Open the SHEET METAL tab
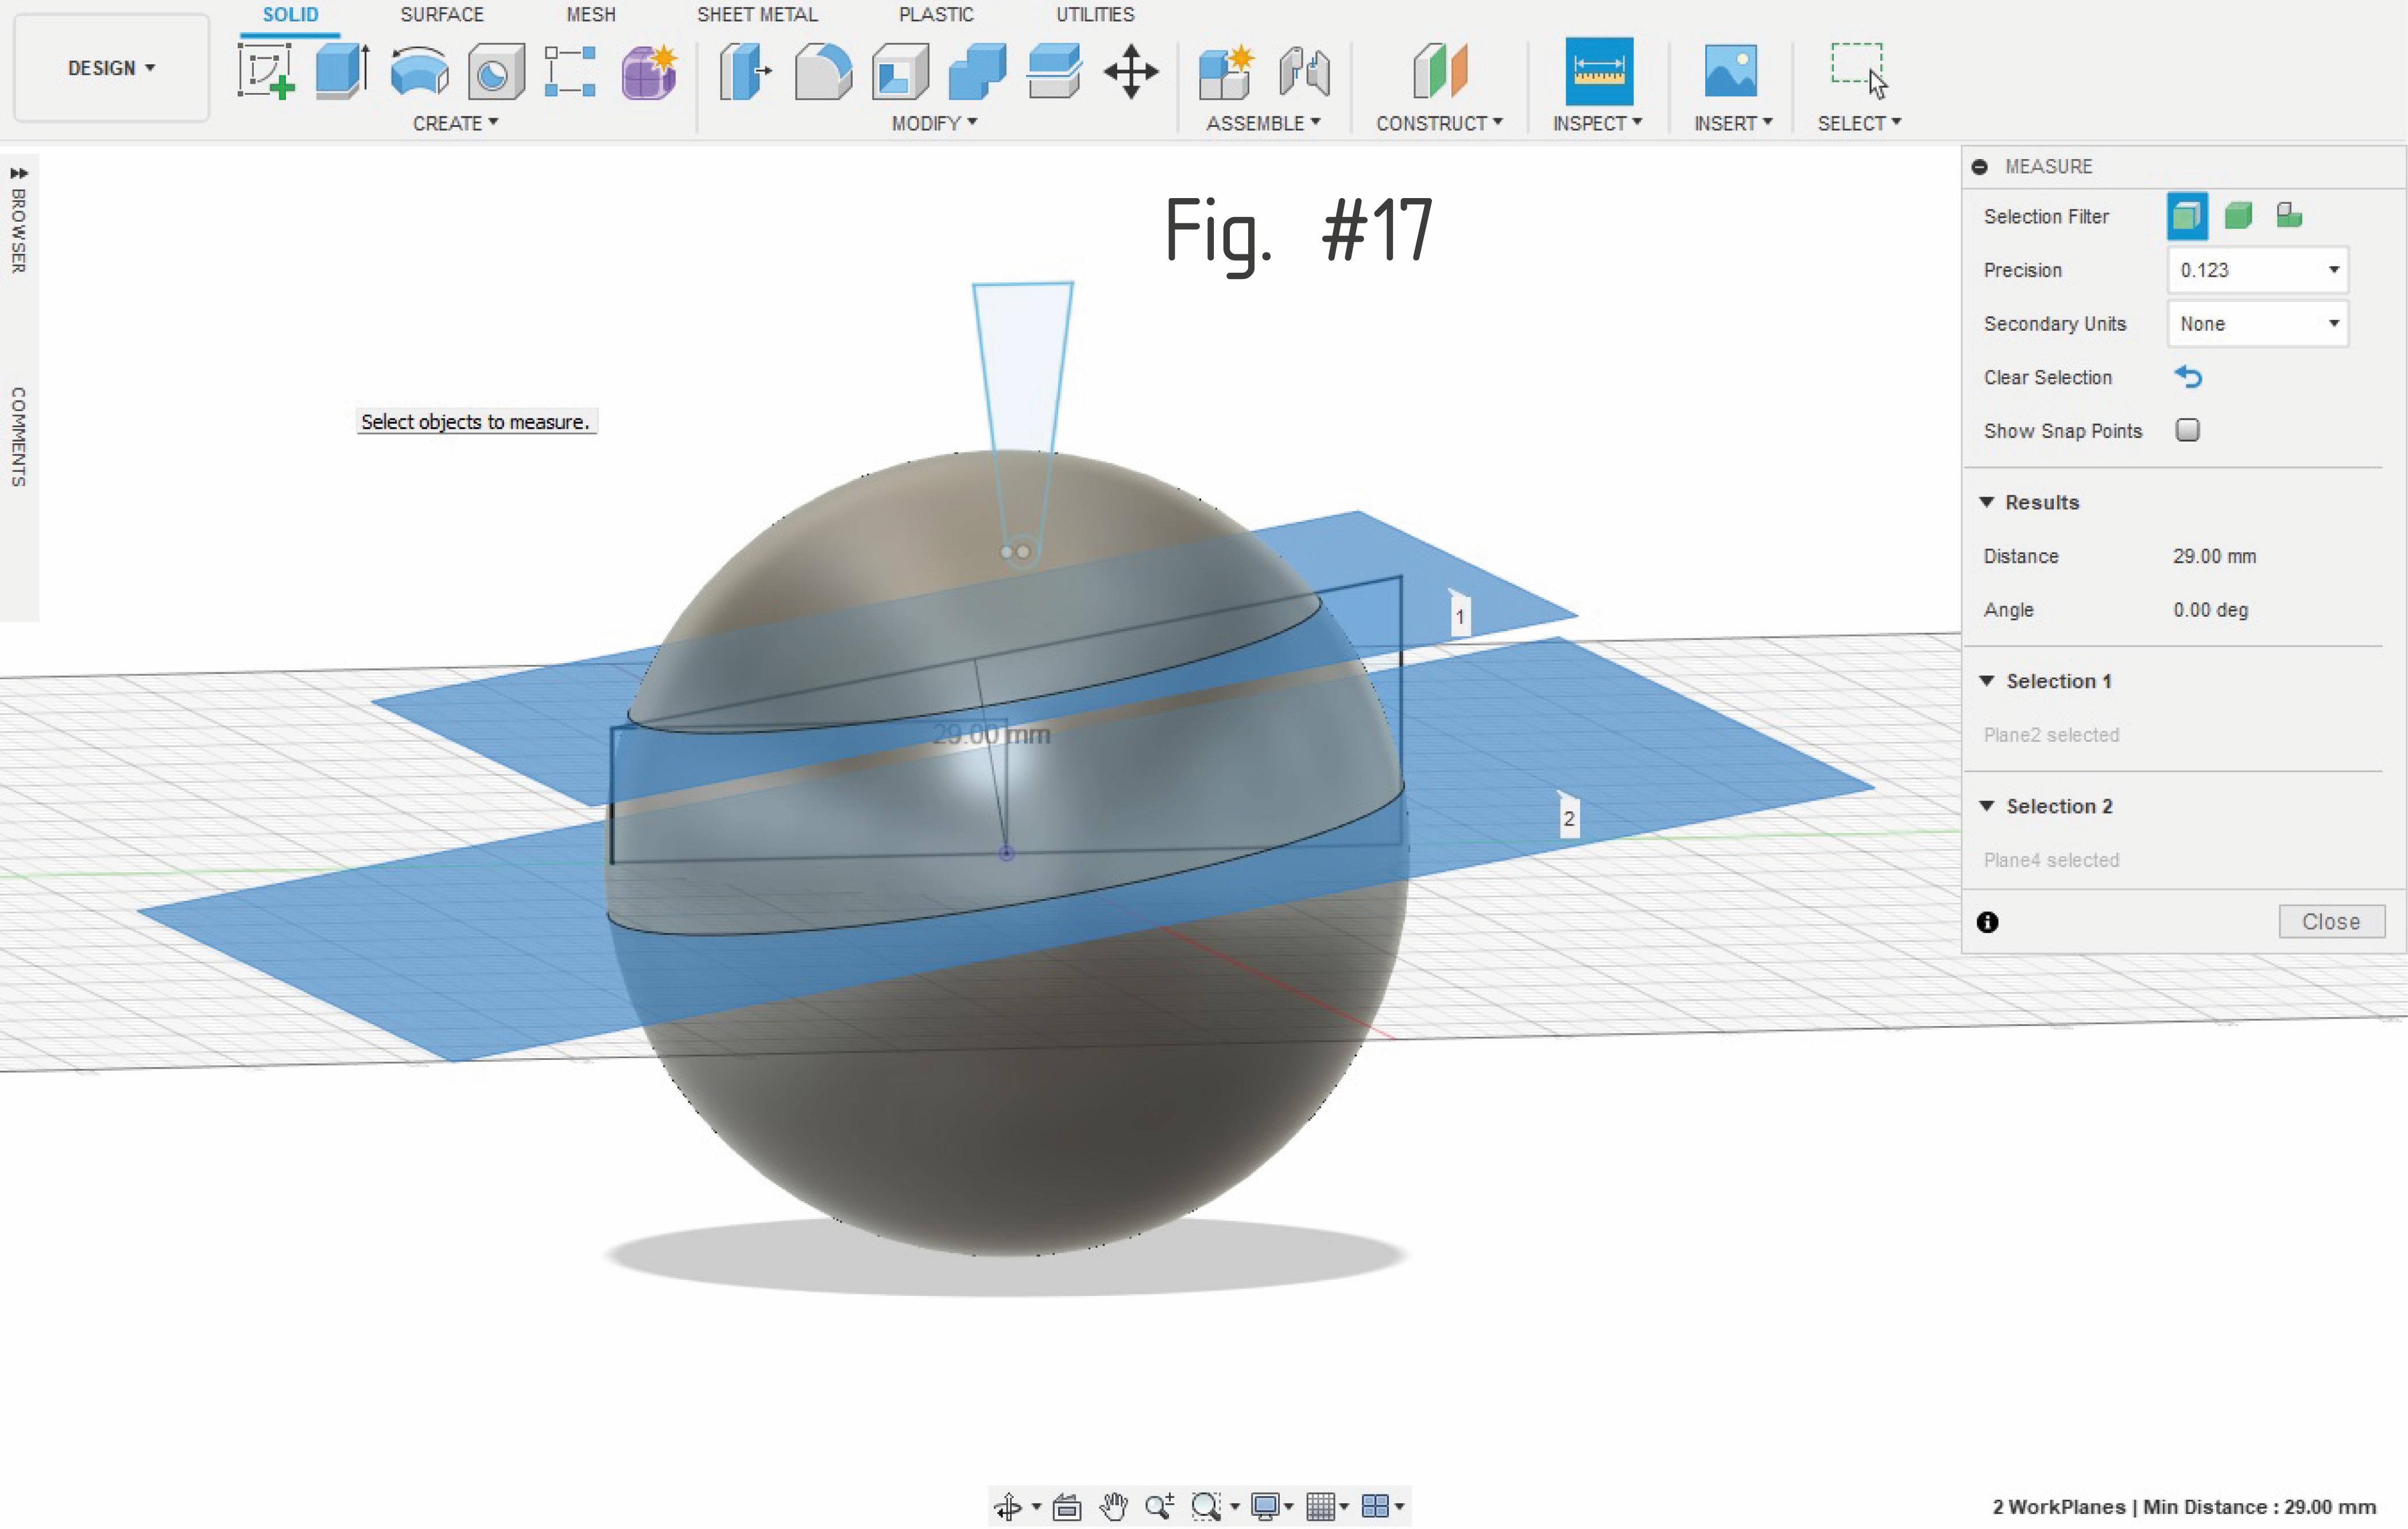Viewport: 2408px width, 1529px height. (757, 14)
